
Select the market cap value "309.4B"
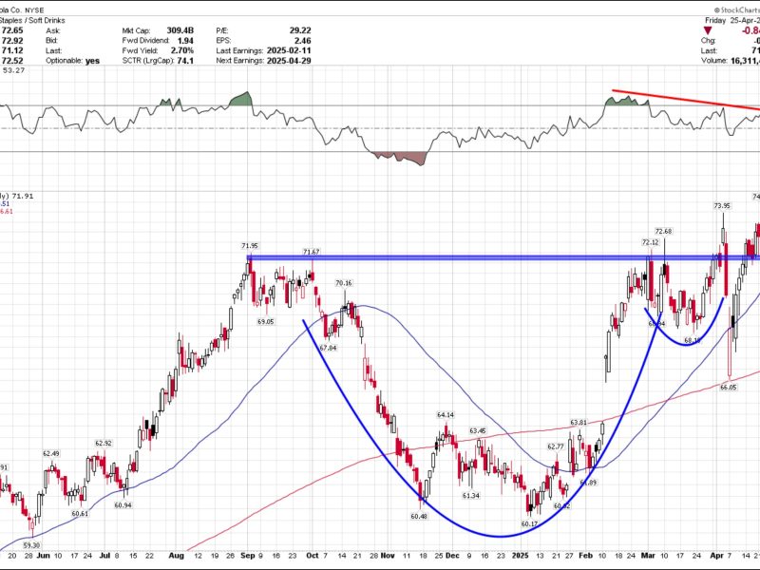click(x=180, y=30)
